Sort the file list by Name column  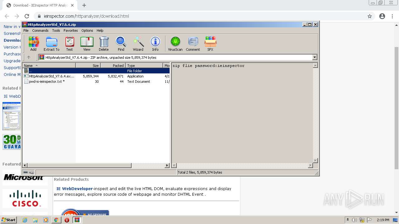(x=49, y=65)
